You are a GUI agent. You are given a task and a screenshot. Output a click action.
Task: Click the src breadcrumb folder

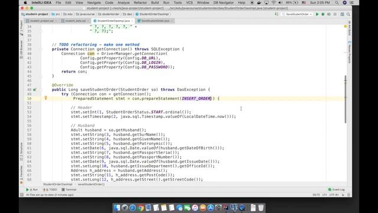56,14
